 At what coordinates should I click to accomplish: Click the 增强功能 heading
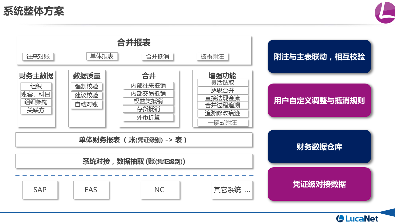tap(222, 75)
